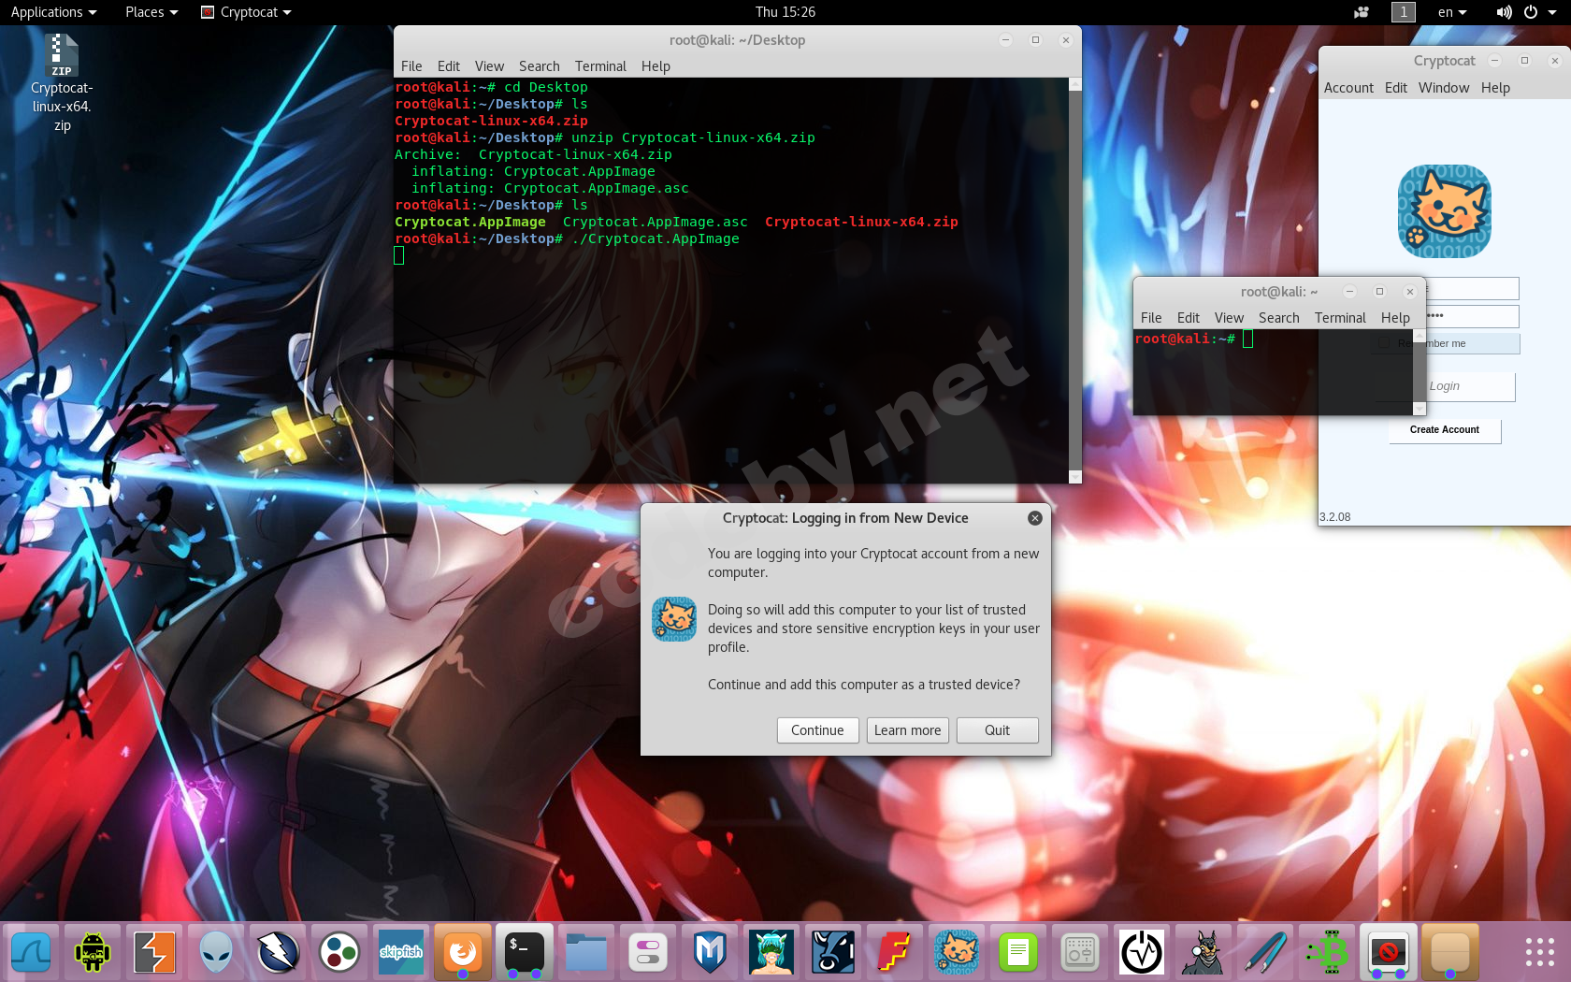This screenshot has height=982, width=1571.
Task: Show all applications grid
Action: click(1539, 952)
